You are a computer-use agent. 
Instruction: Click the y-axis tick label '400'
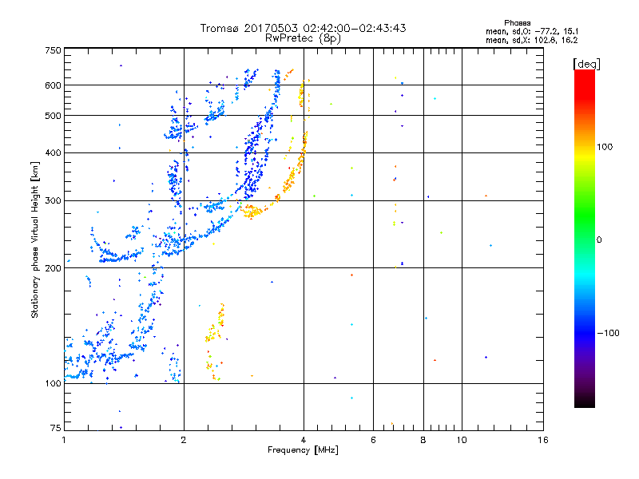53,153
